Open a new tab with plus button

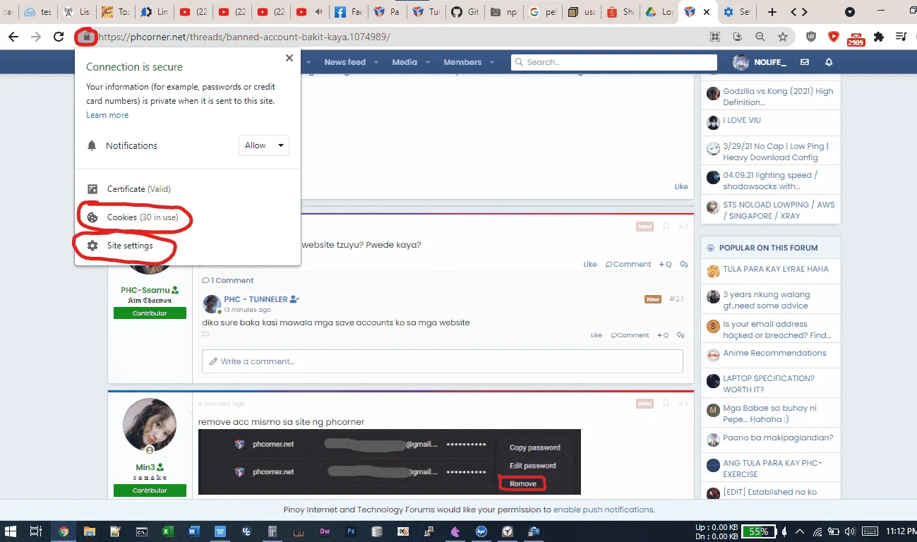(x=772, y=12)
